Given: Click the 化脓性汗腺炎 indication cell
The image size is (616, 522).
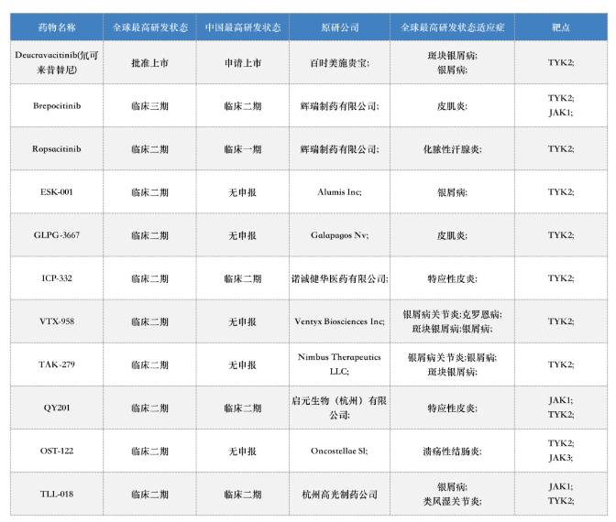Looking at the screenshot, I should tap(452, 148).
